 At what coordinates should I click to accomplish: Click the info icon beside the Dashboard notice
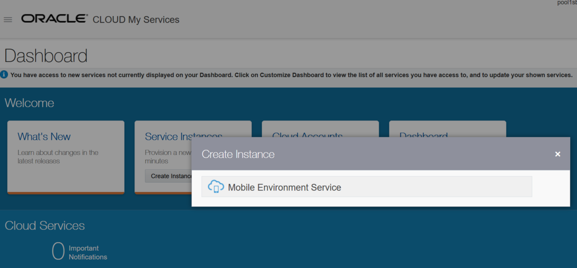(x=4, y=74)
